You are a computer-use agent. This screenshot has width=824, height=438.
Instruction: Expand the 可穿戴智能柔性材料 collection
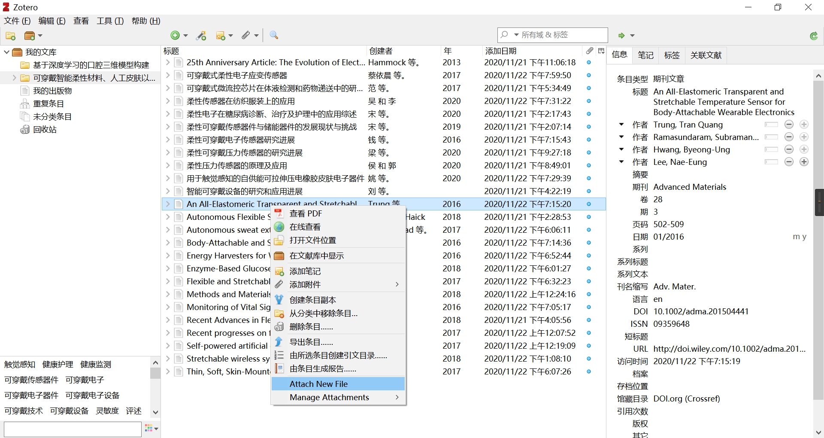click(14, 78)
